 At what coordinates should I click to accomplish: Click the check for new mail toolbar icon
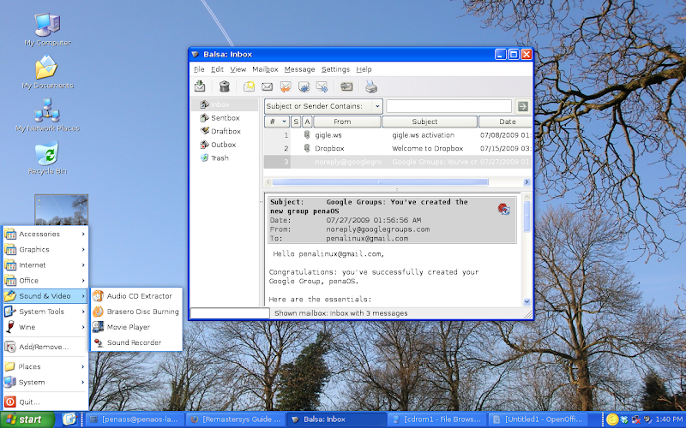point(200,86)
